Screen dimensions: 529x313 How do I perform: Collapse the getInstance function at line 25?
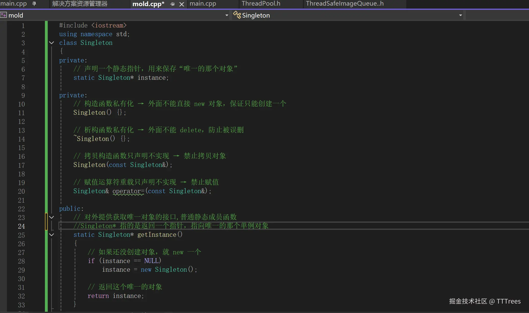pos(52,234)
